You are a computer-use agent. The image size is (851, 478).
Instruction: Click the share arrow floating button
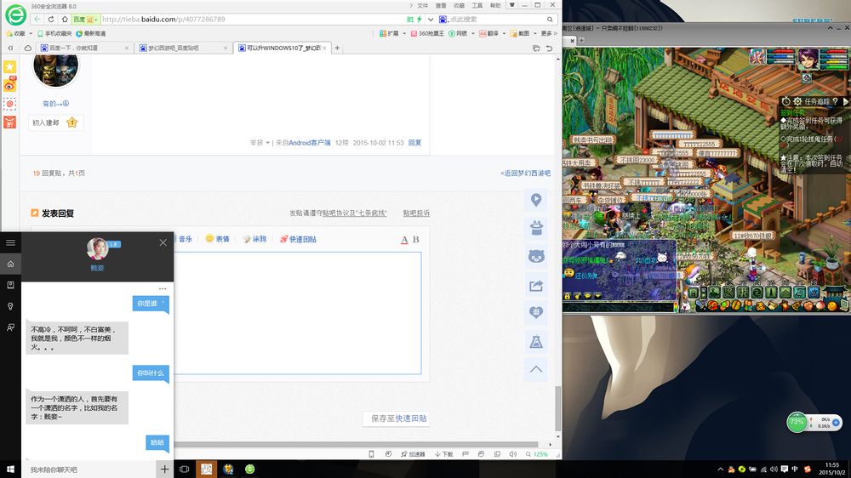click(536, 285)
